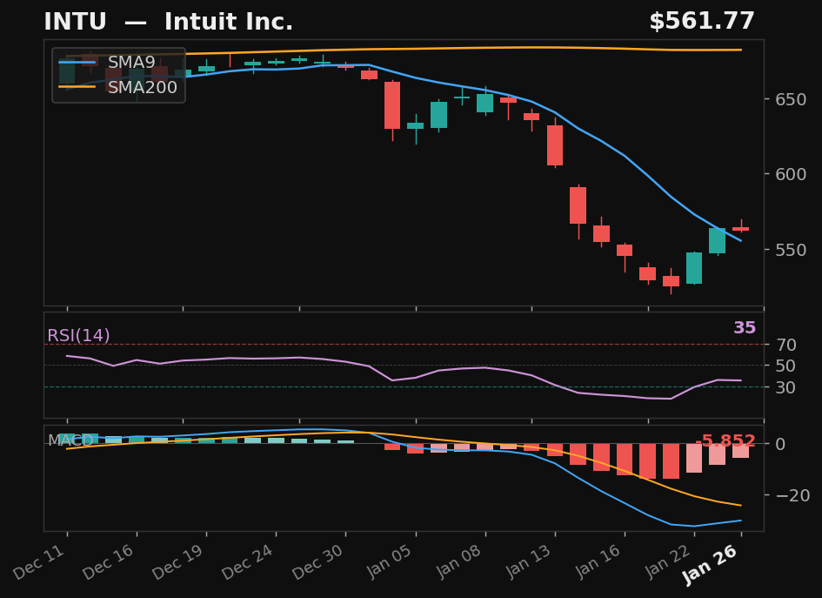Click the MACD value -5.852
The height and width of the screenshot is (598, 822).
click(x=725, y=440)
